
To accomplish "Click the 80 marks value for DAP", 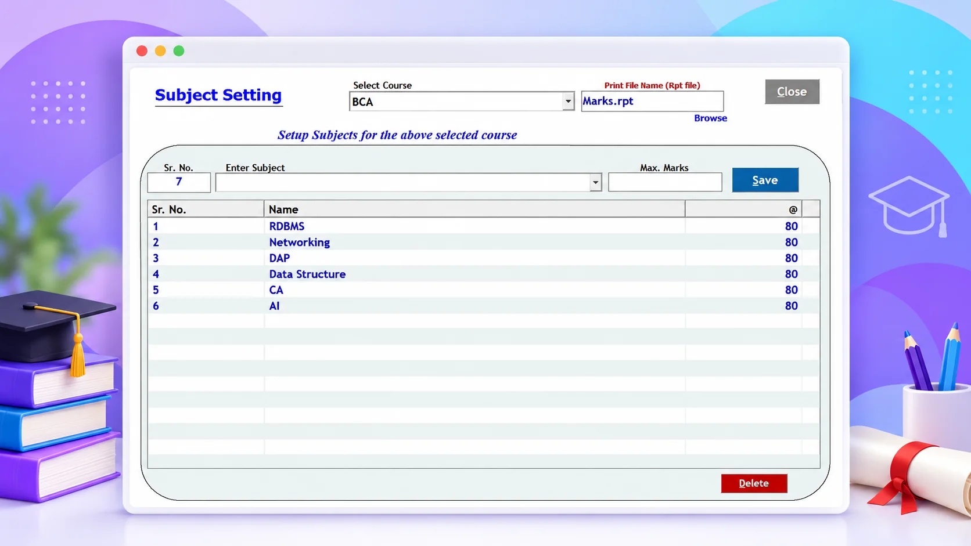I will [x=791, y=258].
